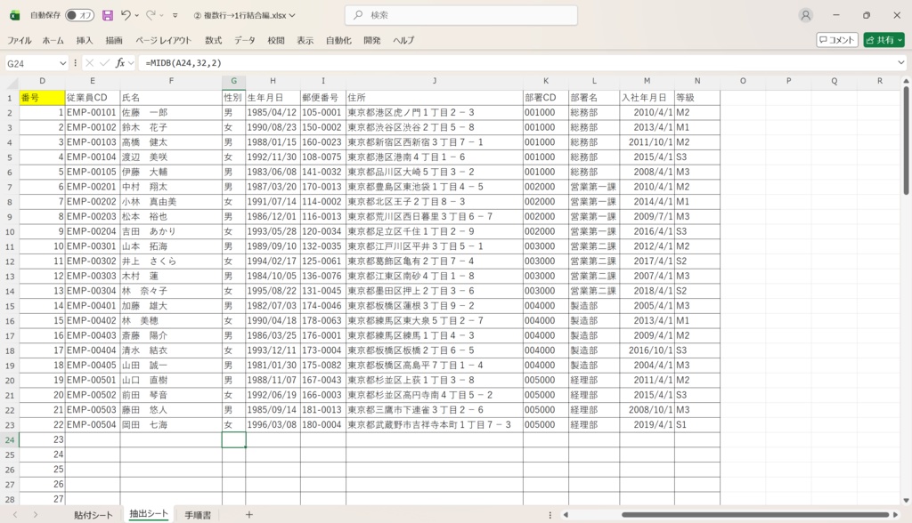Select cell 佐藤 一郎
The height and width of the screenshot is (523, 912).
[x=171, y=112]
